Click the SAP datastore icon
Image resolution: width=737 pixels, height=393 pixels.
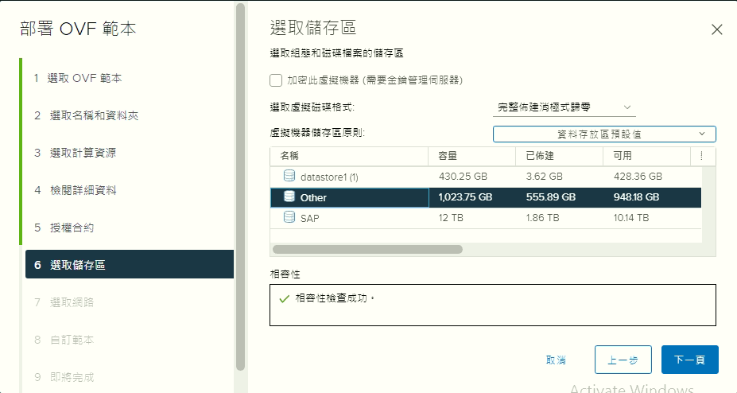pos(289,217)
